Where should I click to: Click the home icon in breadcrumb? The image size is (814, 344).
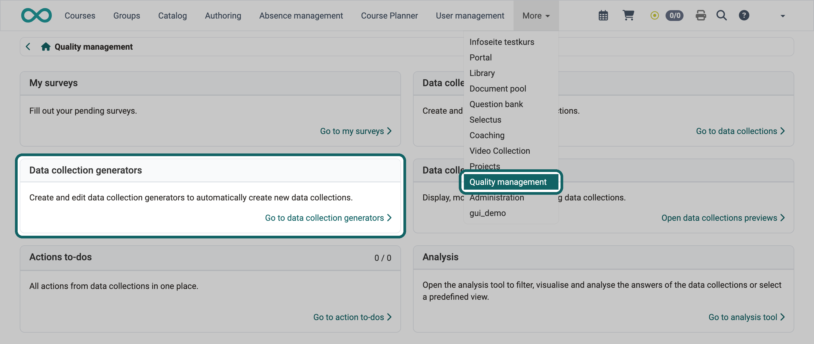tap(46, 47)
